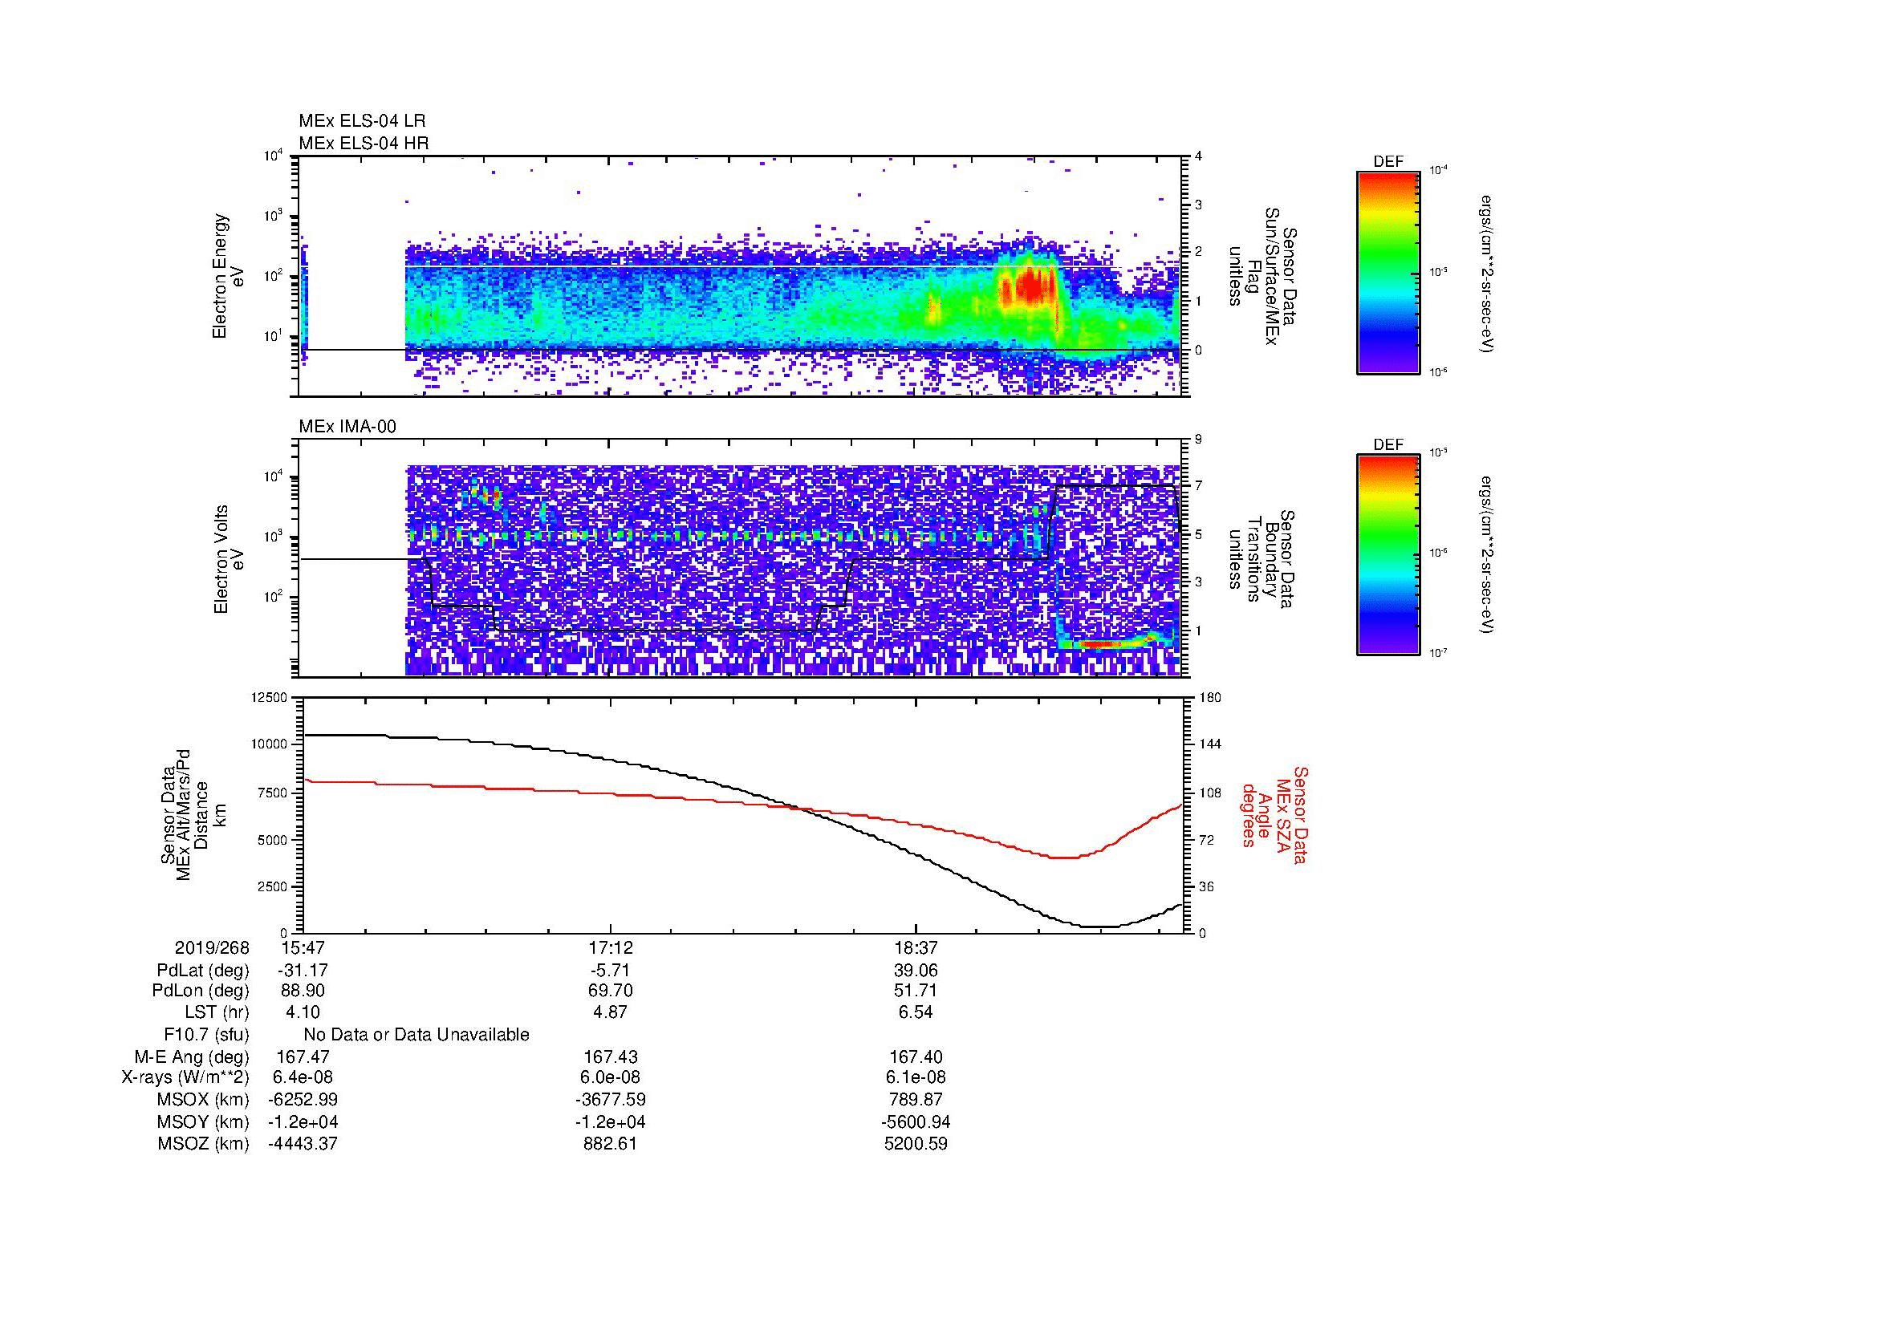Click X-rays value 6.4e-08
Viewport: 1877px width, 1326px height.
303,1077
